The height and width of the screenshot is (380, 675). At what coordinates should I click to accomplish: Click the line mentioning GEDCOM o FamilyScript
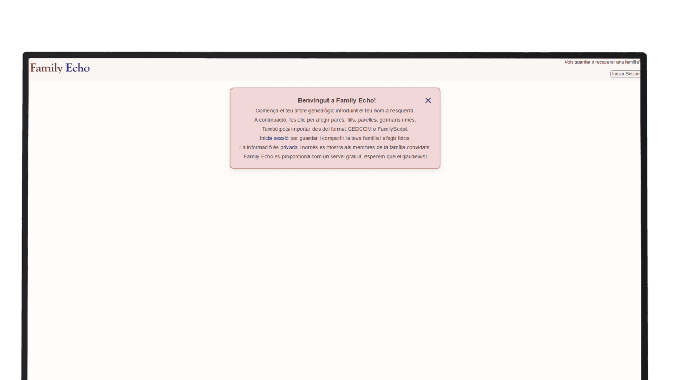tap(335, 129)
